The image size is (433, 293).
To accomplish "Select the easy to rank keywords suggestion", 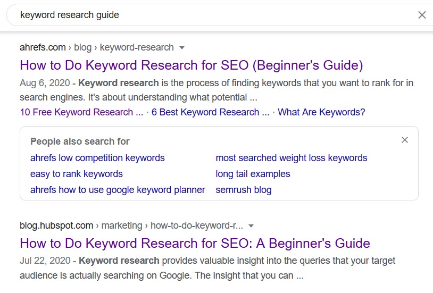I will tap(77, 174).
